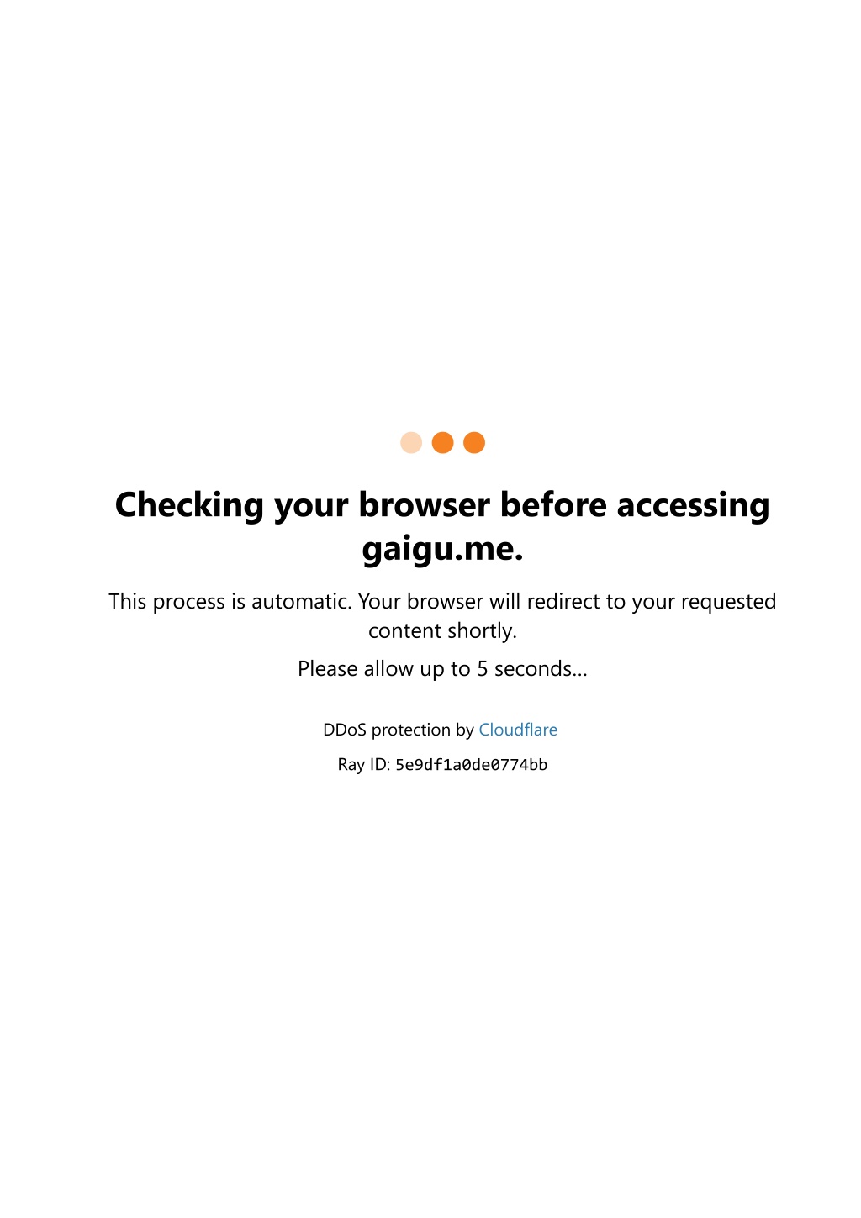Screen dimensions: 861x1218
Task: Click the last orange loading dot
Action: tap(474, 443)
